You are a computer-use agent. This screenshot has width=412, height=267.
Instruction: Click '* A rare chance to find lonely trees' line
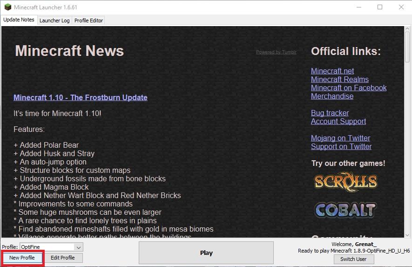85,221
